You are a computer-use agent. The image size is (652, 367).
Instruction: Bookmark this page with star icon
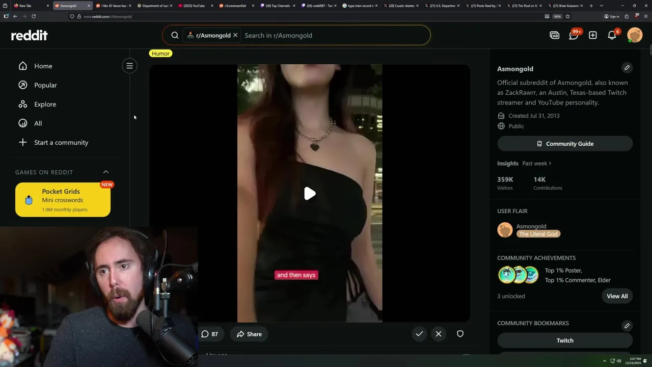pos(567,16)
